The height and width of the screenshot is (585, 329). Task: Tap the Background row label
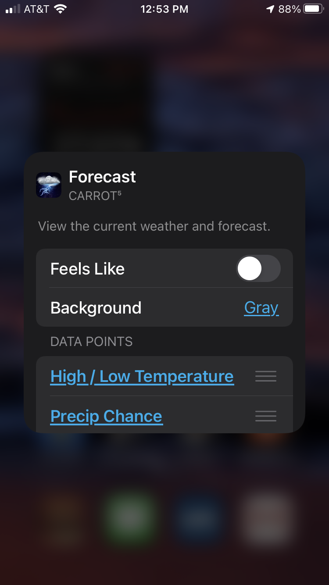(96, 308)
